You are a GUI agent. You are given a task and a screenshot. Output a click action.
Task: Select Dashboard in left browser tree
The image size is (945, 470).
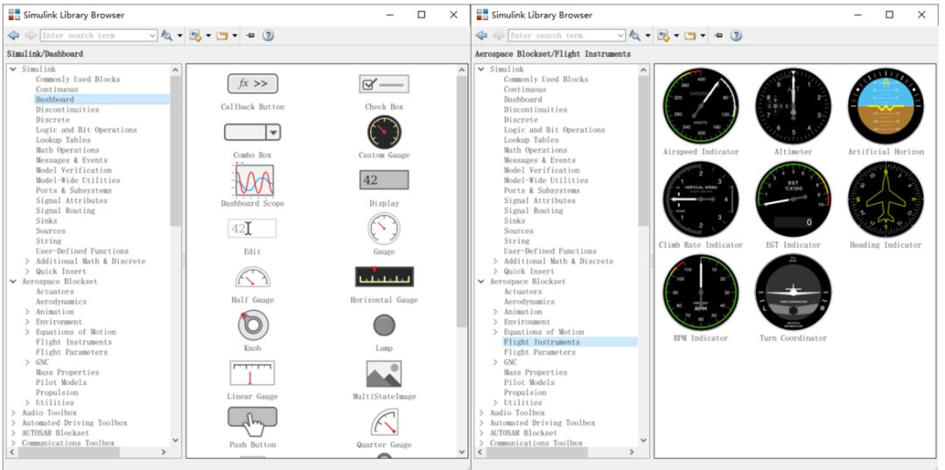55,100
